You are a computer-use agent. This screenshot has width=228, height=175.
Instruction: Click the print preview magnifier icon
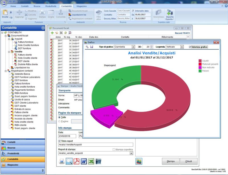(x=69, y=161)
